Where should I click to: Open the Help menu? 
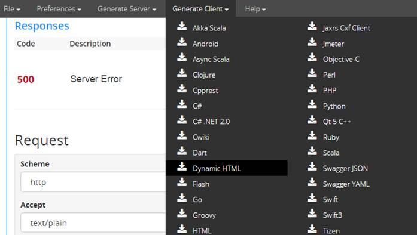coord(255,9)
